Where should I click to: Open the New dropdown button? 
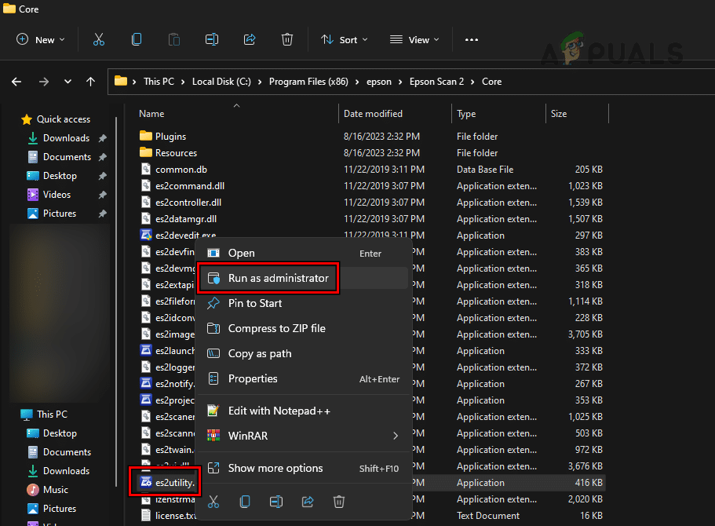(x=41, y=39)
